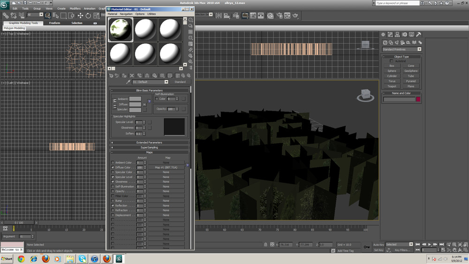The height and width of the screenshot is (264, 469).
Task: Launch Google Chrome from the taskbar
Action: point(21,259)
